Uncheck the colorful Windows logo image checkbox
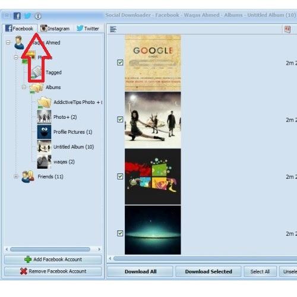This screenshot has height=297, width=297. click(120, 176)
